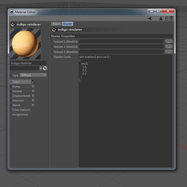Select the Color channel row
Screen dimensions: 187x187
[x=21, y=82]
